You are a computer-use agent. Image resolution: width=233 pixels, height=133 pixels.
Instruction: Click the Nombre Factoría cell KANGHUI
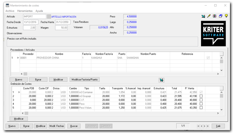click(104, 58)
